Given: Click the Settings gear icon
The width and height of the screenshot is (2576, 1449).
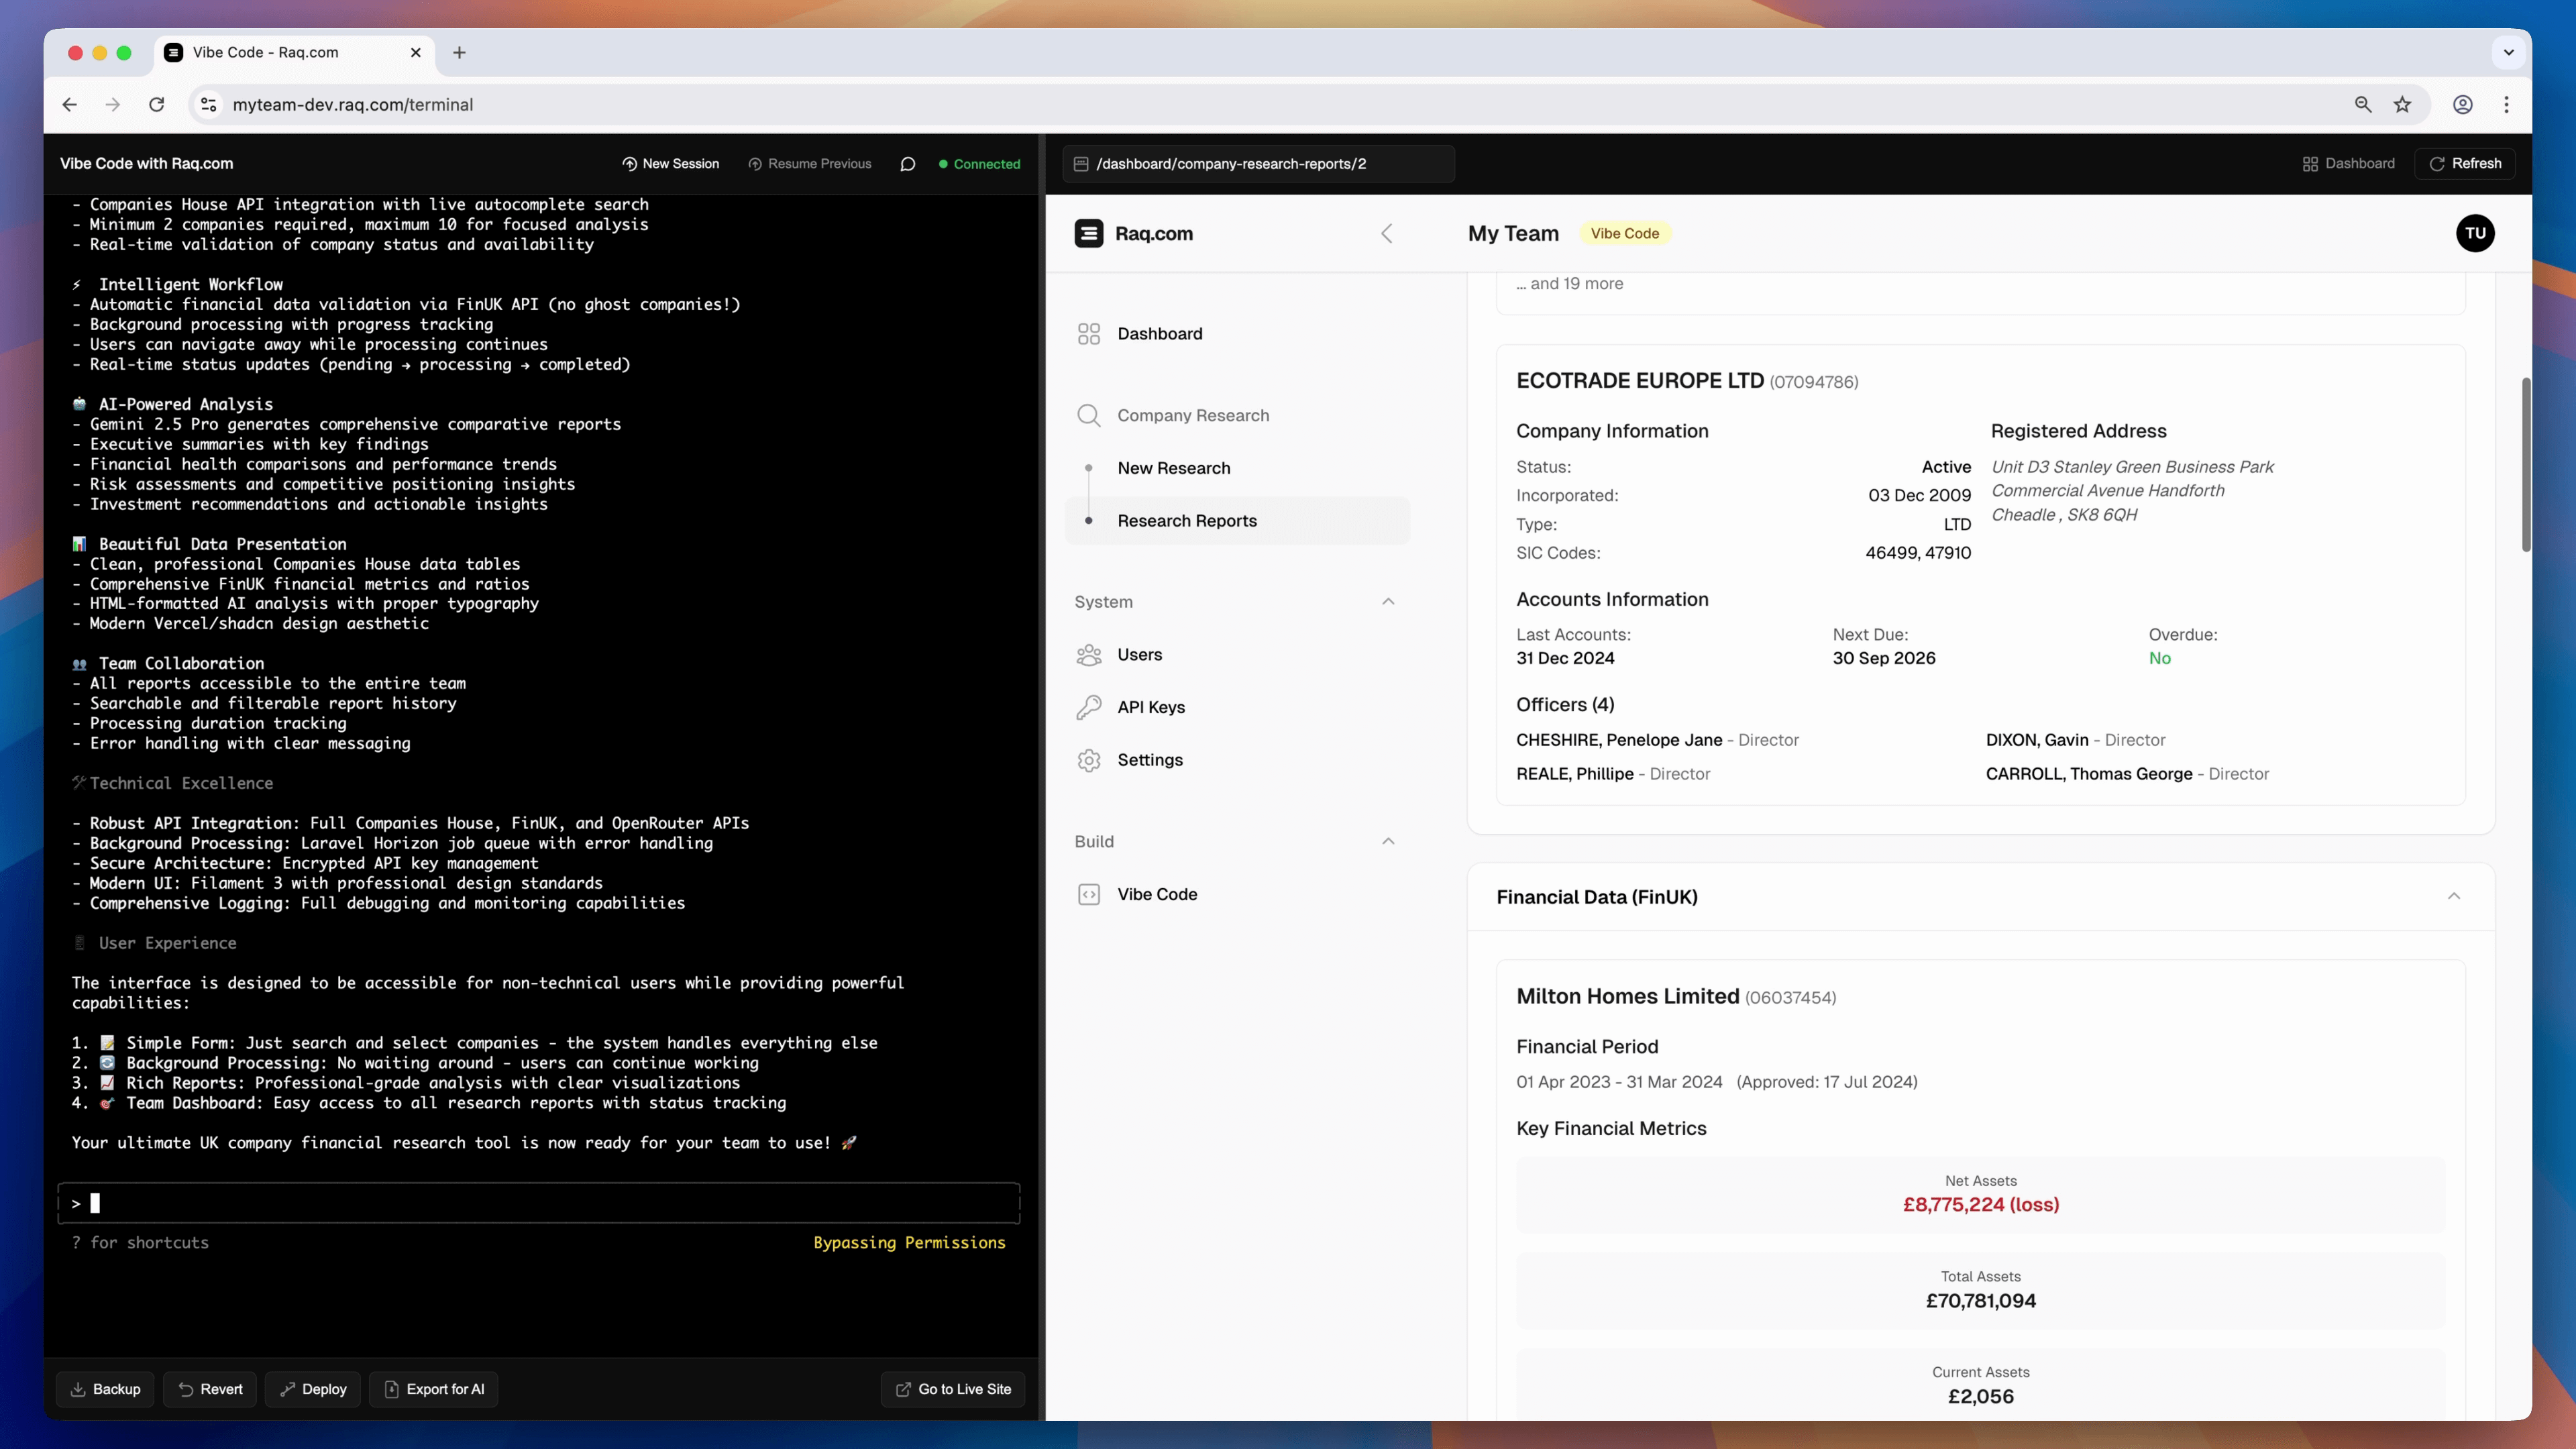Looking at the screenshot, I should point(1089,760).
